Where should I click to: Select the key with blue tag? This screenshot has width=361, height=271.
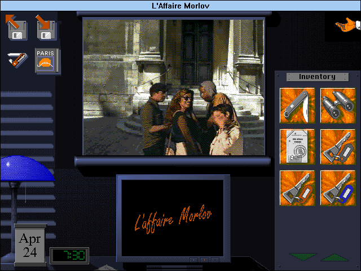338,188
